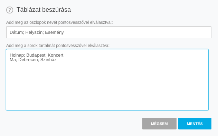
Task: Save the table with MENTÉS
Action: (x=195, y=124)
